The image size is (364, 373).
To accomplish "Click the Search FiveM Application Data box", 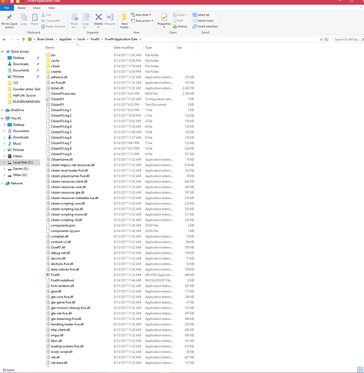I will [x=348, y=40].
